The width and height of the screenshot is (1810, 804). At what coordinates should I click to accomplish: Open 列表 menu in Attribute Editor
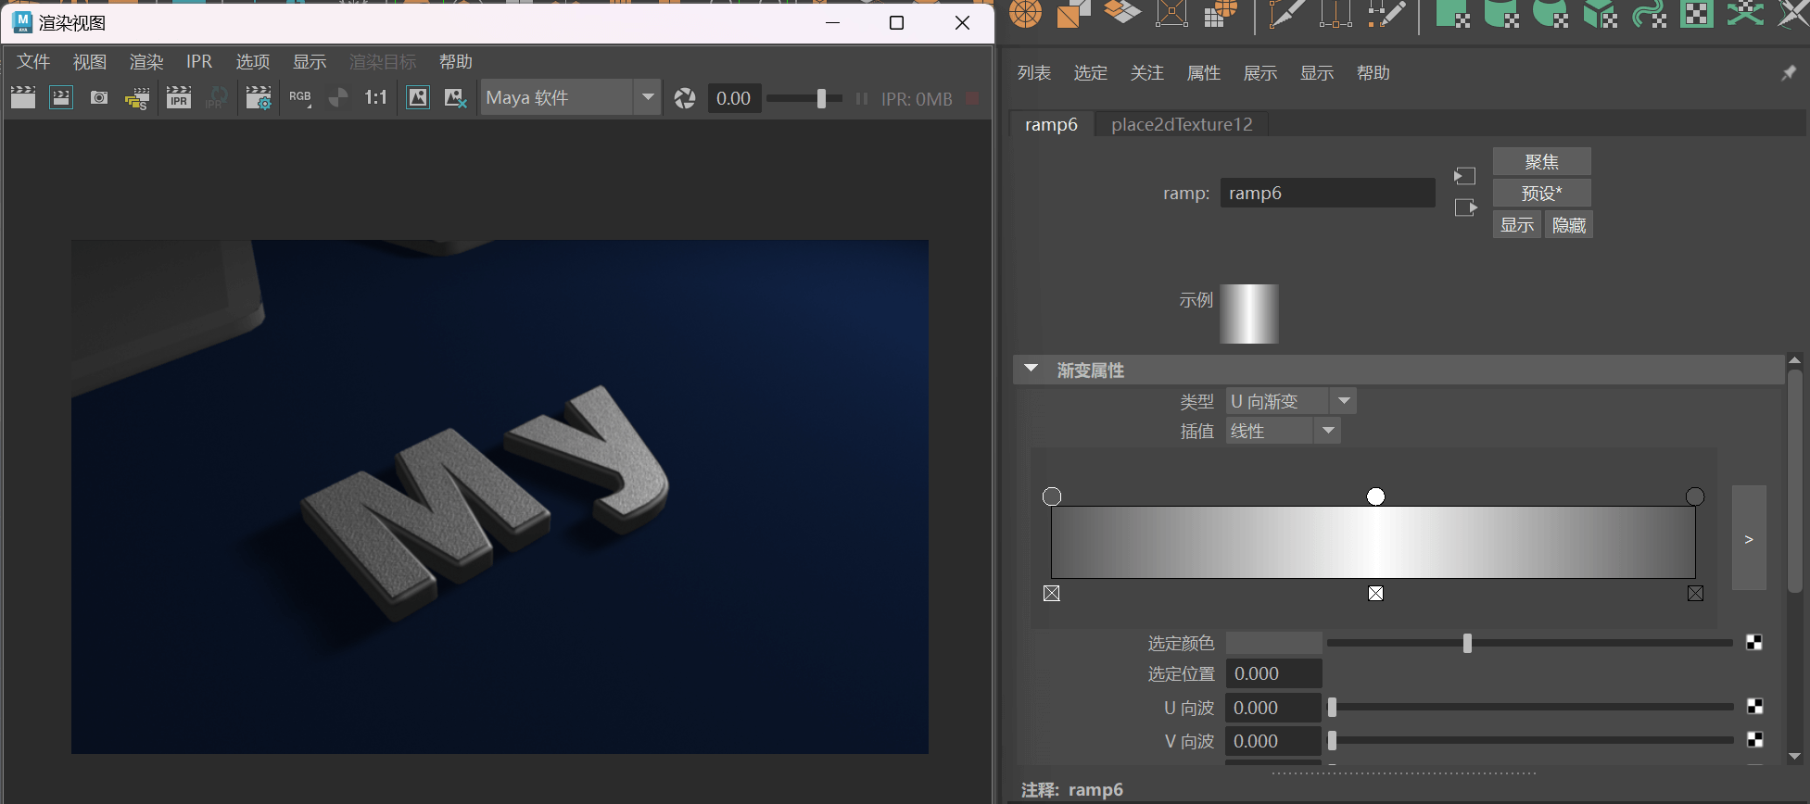(x=1034, y=73)
